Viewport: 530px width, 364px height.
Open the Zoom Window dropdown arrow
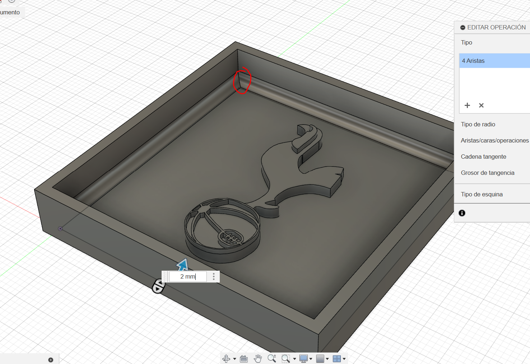(x=294, y=359)
